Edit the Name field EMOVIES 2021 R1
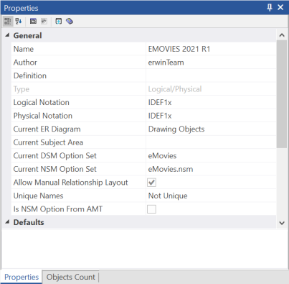This screenshot has height=284, width=289. [211, 49]
